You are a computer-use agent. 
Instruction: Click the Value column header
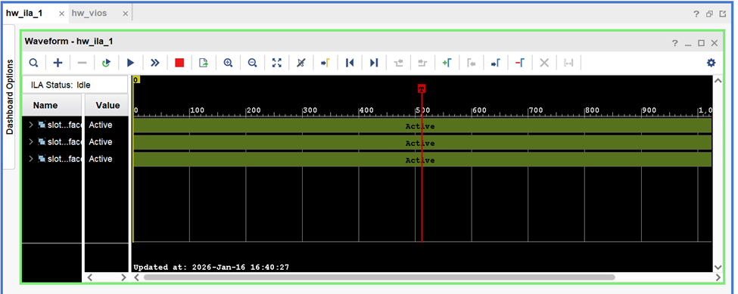(x=107, y=105)
